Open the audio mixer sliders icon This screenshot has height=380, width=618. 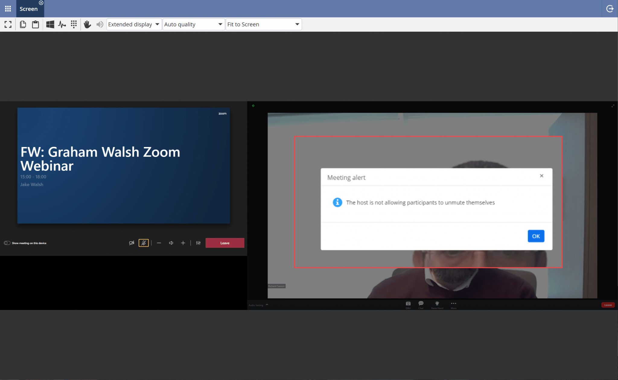pyautogui.click(x=198, y=243)
